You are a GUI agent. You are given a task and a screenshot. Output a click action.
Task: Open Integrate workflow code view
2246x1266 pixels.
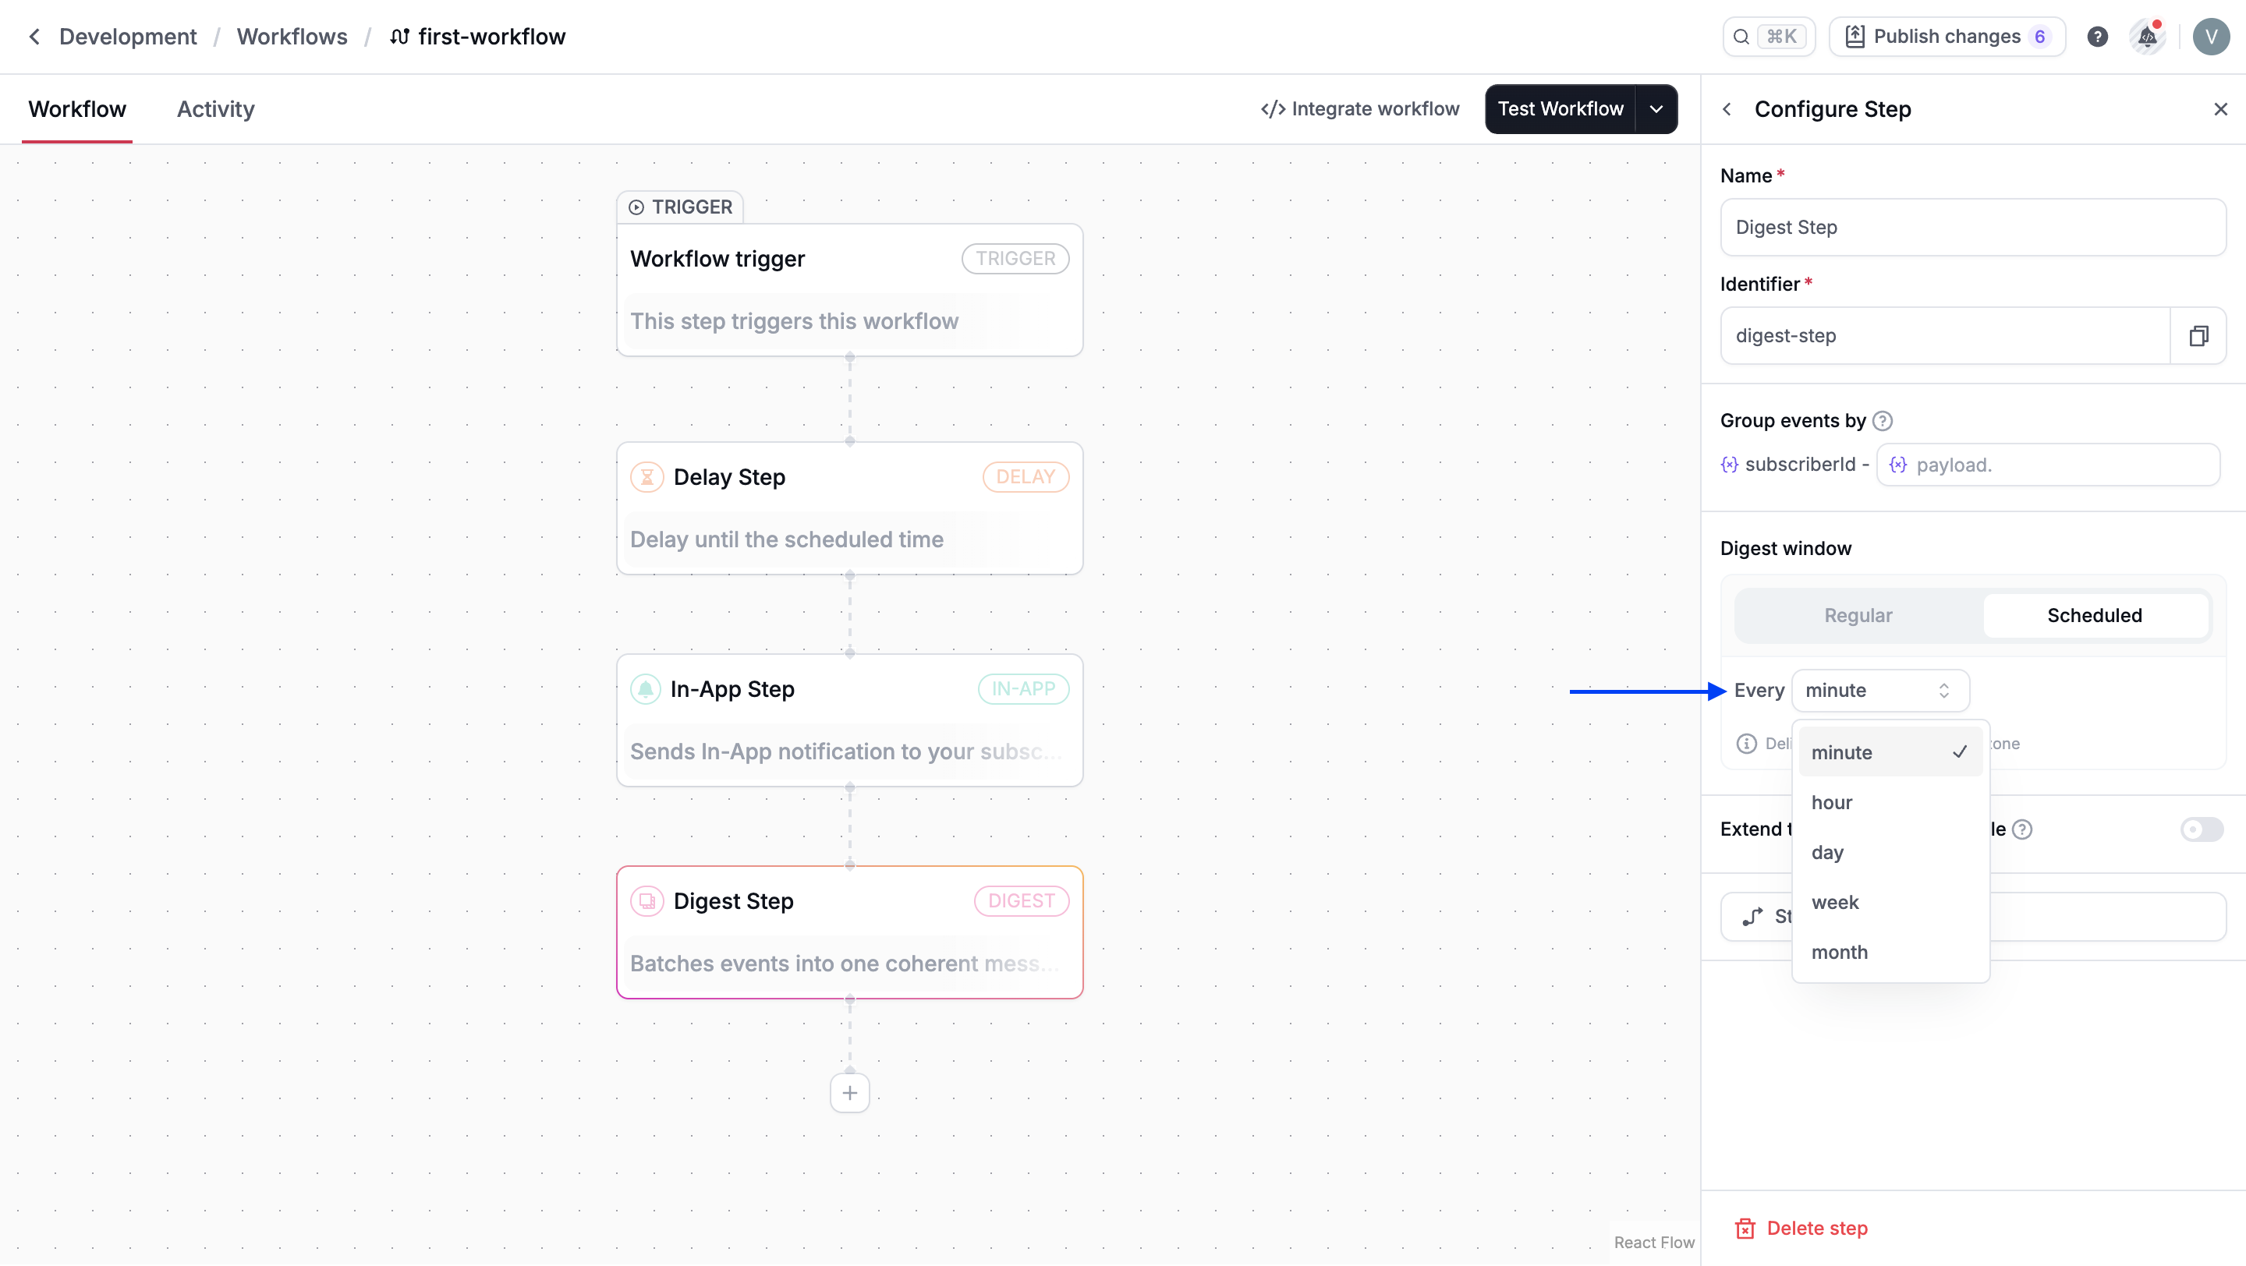click(1360, 108)
